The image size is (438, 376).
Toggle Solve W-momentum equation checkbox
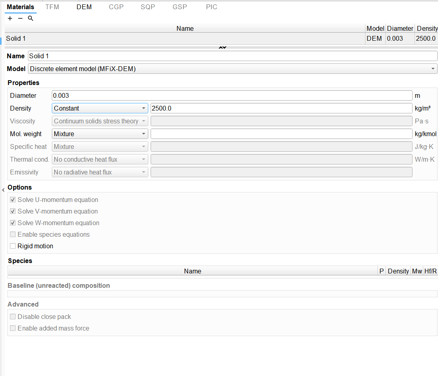[x=13, y=223]
